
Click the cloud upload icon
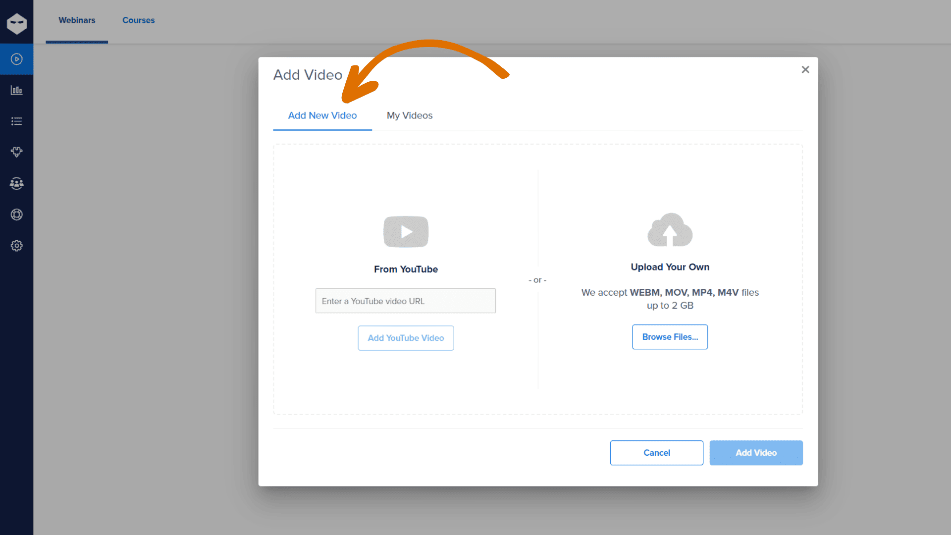(670, 230)
